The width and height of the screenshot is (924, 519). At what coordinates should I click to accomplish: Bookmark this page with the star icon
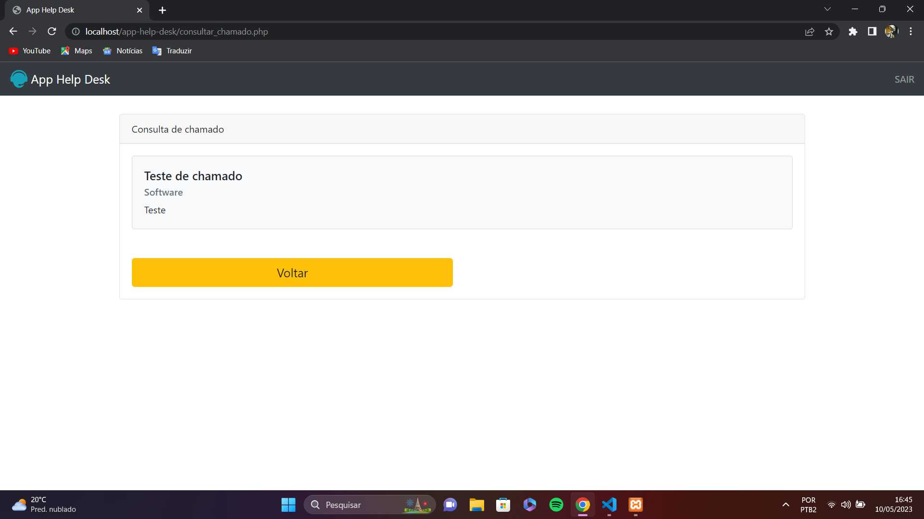point(829,31)
